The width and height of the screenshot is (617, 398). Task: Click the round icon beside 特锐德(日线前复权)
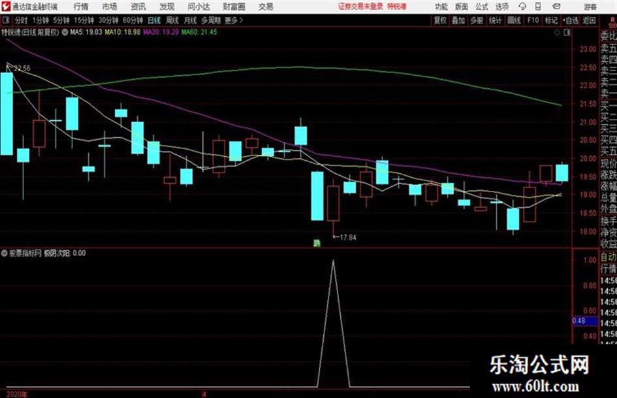(64, 32)
